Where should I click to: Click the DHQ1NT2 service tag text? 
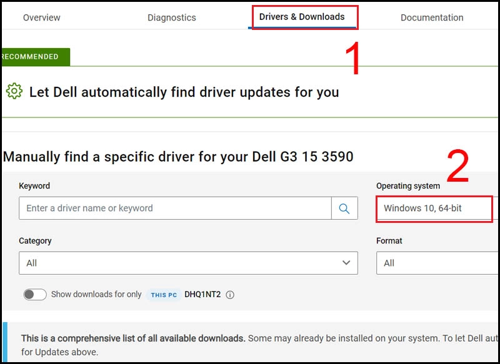(202, 294)
